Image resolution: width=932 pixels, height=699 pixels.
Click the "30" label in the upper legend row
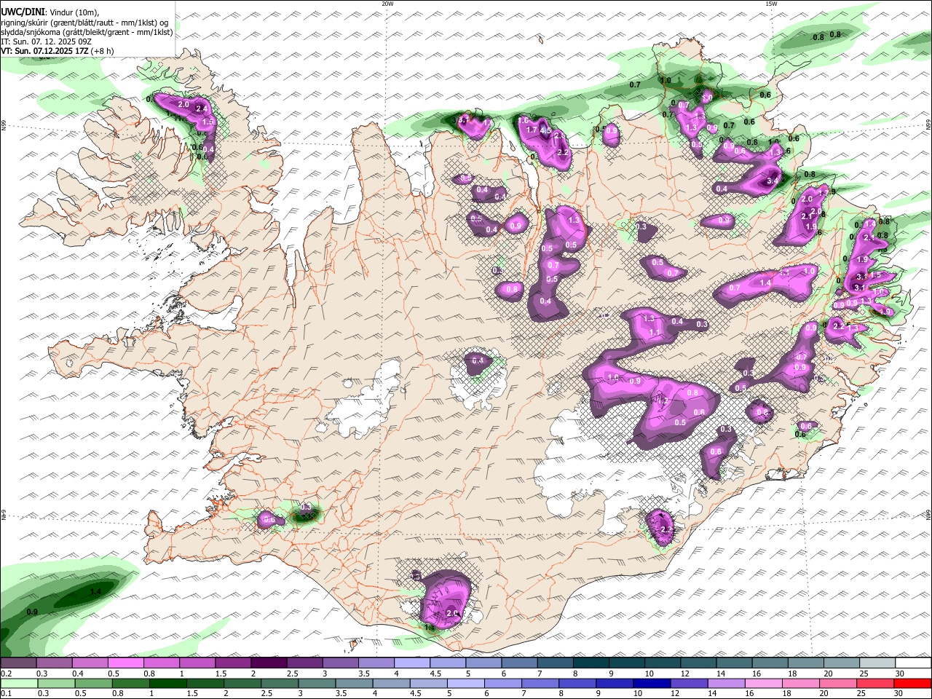tap(899, 674)
